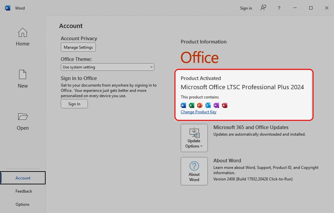Open the feedback person icon in title bar
Screen dimensions: 334x213
pos(263,8)
